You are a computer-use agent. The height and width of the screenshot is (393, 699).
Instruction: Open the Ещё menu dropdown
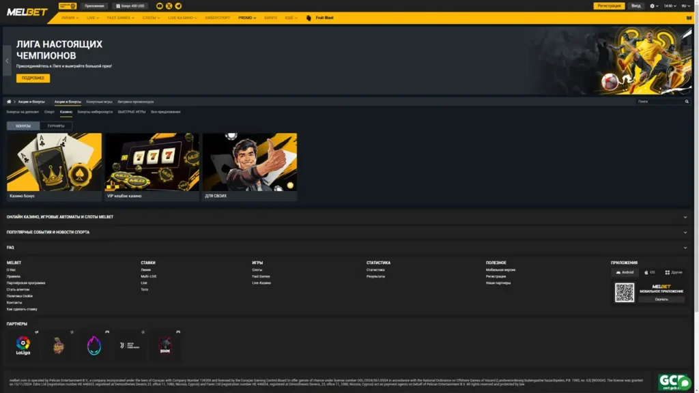[291, 18]
